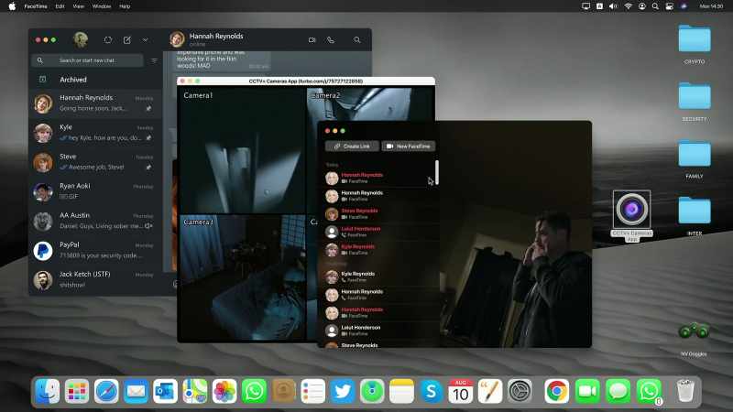
Task: Open PayPal security code chat
Action: point(95,250)
